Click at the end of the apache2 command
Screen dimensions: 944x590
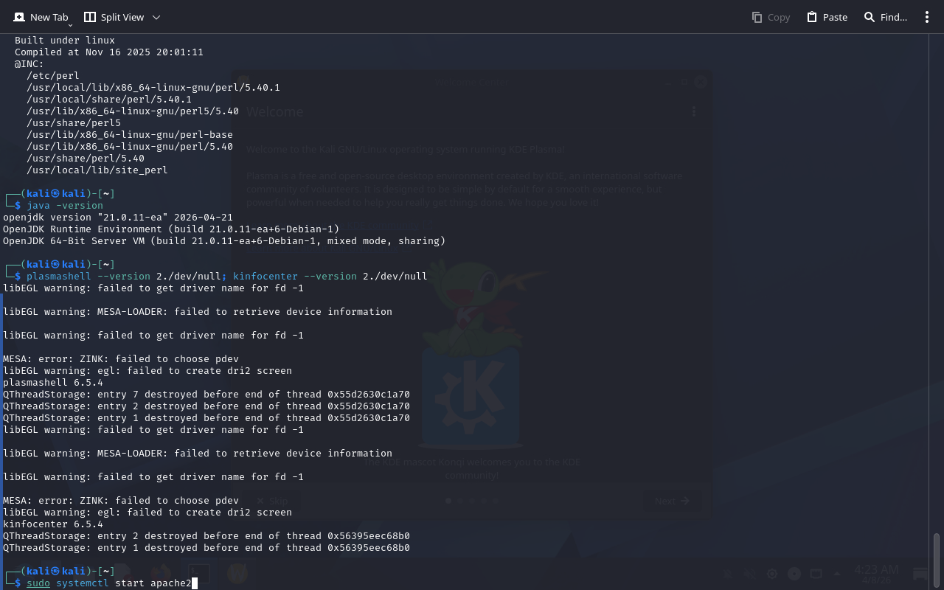point(193,583)
